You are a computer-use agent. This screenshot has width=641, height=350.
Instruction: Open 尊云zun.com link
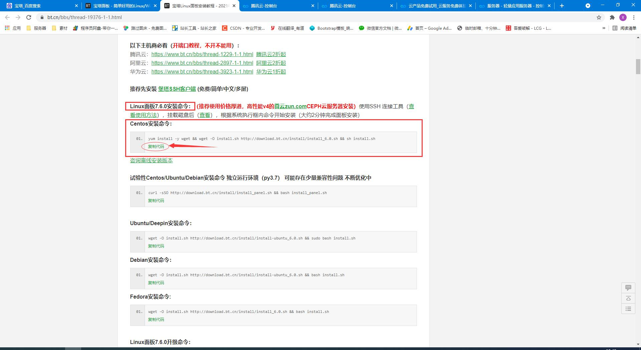coord(290,106)
